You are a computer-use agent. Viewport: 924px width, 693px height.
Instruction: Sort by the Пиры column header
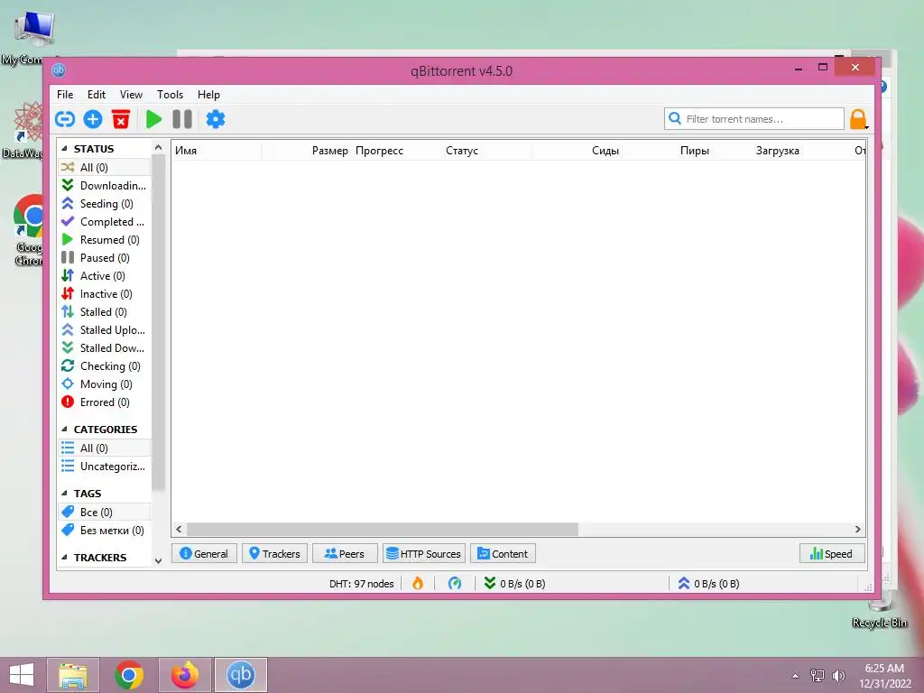[x=667, y=151]
